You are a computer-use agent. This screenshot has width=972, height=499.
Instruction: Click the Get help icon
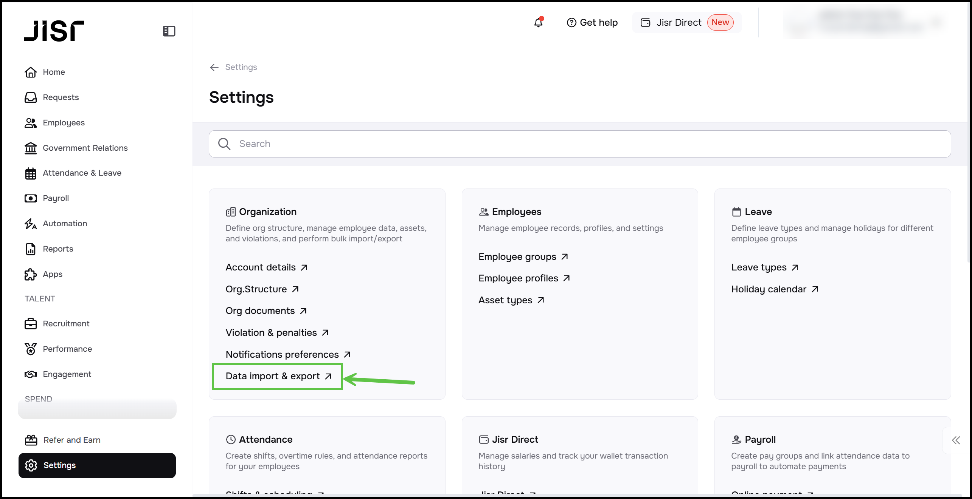pos(571,23)
